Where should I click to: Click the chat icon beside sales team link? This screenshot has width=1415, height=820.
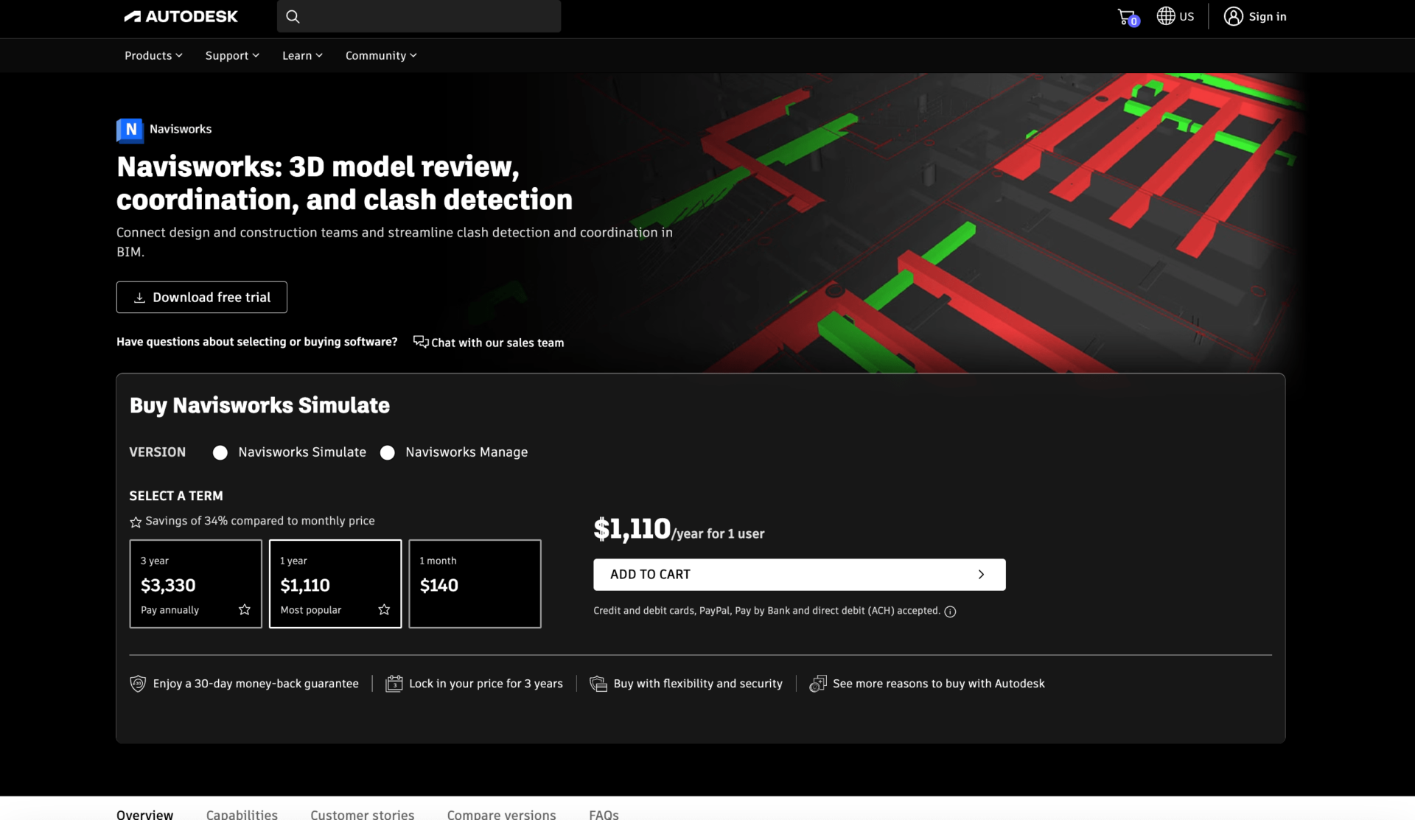419,342
